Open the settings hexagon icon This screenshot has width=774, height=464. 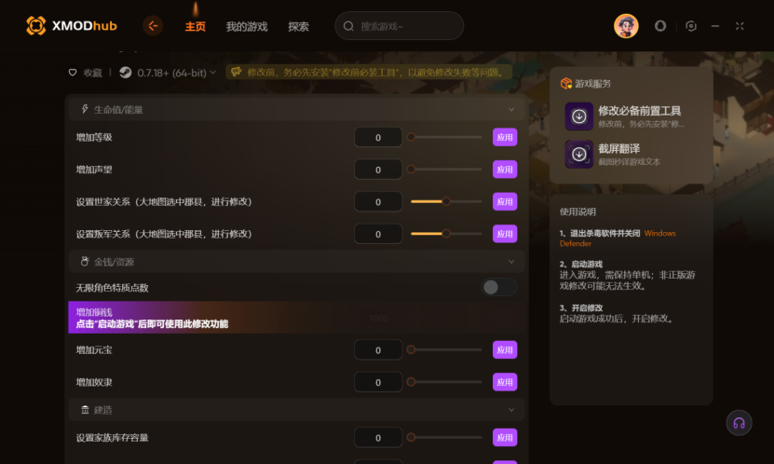[x=691, y=26]
